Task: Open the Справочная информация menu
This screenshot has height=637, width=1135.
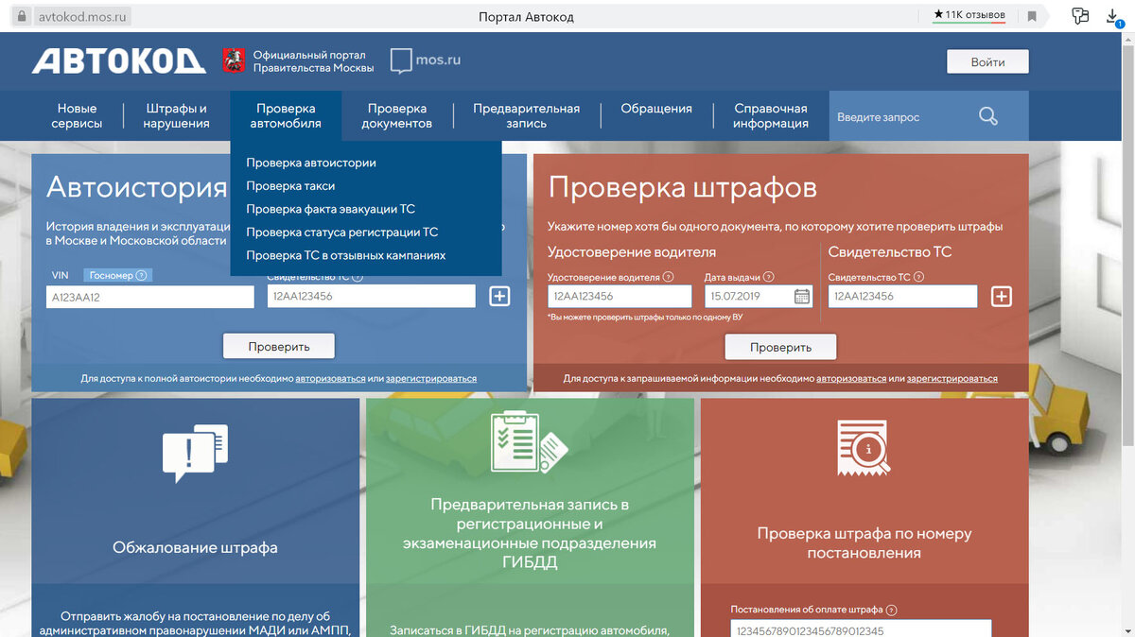Action: tap(771, 116)
